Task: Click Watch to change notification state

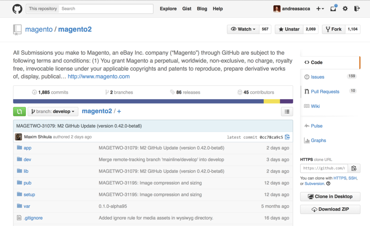Action: pos(241,29)
